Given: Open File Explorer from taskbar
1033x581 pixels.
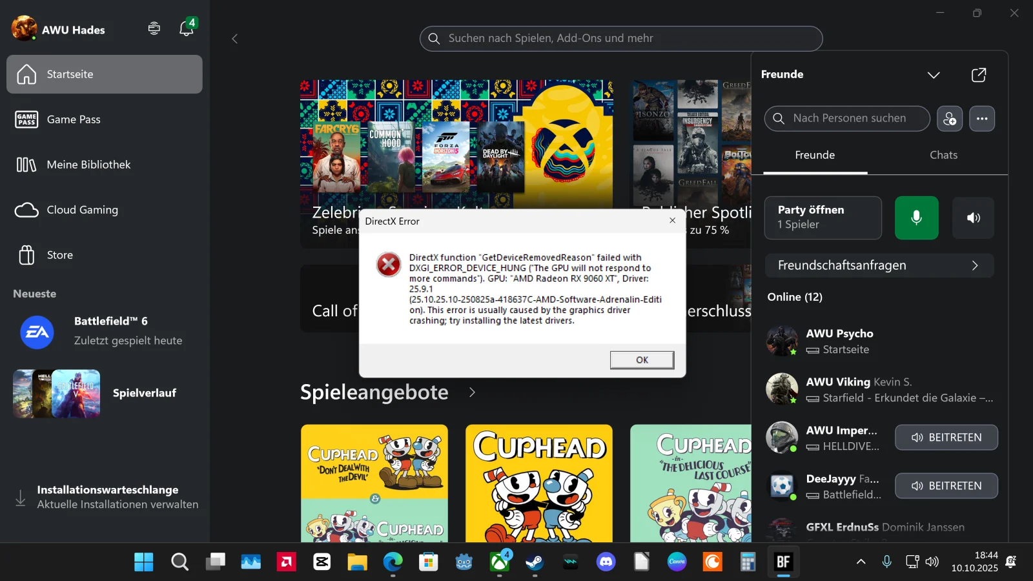Looking at the screenshot, I should point(357,562).
